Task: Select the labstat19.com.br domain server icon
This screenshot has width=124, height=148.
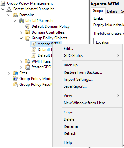Action: pos(21,21)
